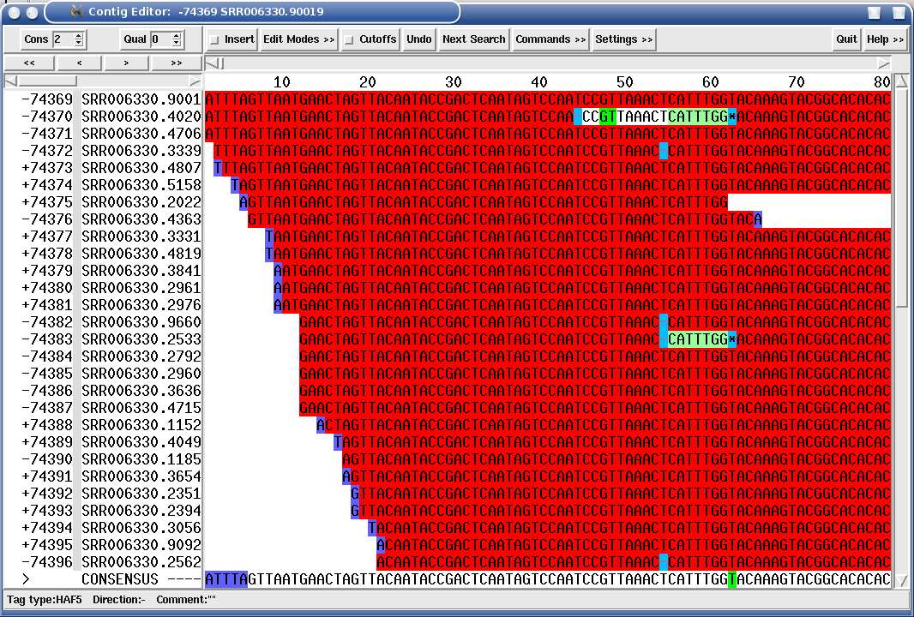914x617 pixels.
Task: Click the CONSENSUS row label
Action: (119, 579)
